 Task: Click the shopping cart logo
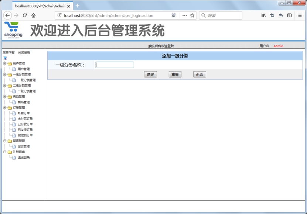coord(13,30)
